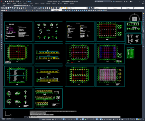Viewport: 145px width, 121px height.
Task: Click Match Properties icon
Action: pyautogui.click(x=23, y=8)
